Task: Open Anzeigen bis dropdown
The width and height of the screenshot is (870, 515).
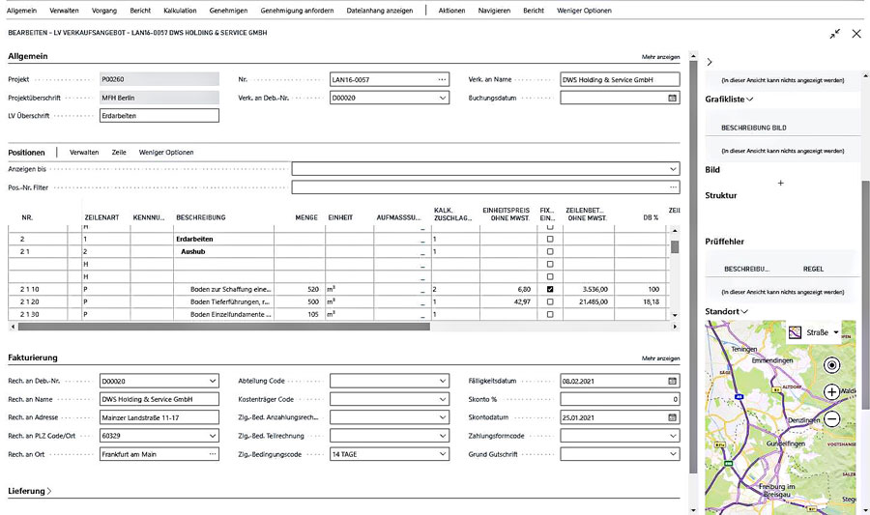Action: coord(673,169)
